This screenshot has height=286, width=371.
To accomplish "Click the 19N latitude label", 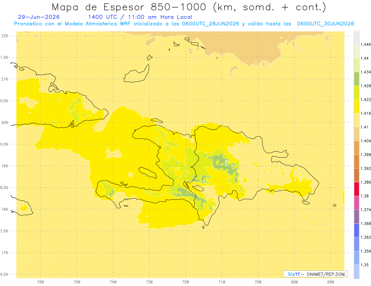I will pyautogui.click(x=5, y=166).
